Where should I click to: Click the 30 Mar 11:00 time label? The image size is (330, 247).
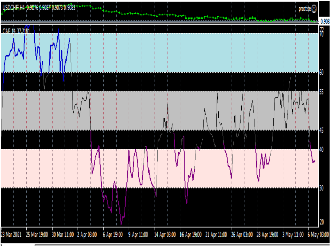pyautogui.click(x=62, y=235)
